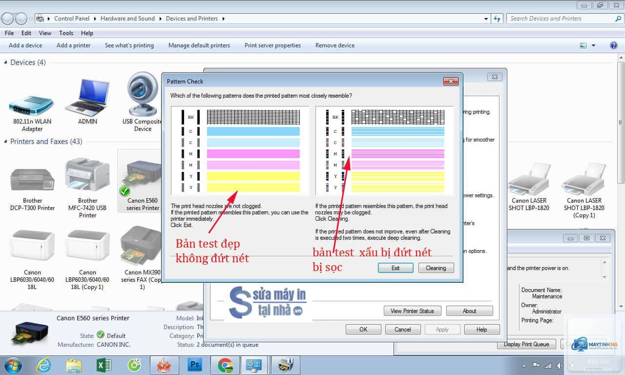625x375 pixels.
Task: Open the recent pages dropdown beside navigation arrows
Action: tap(31, 19)
